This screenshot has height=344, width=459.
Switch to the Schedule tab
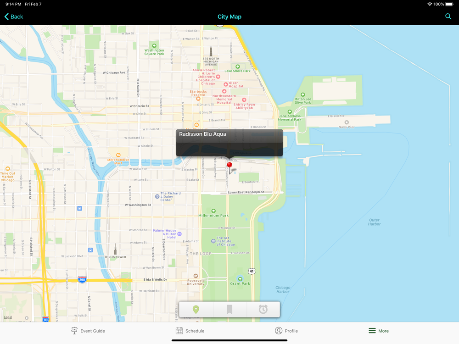pyautogui.click(x=190, y=331)
